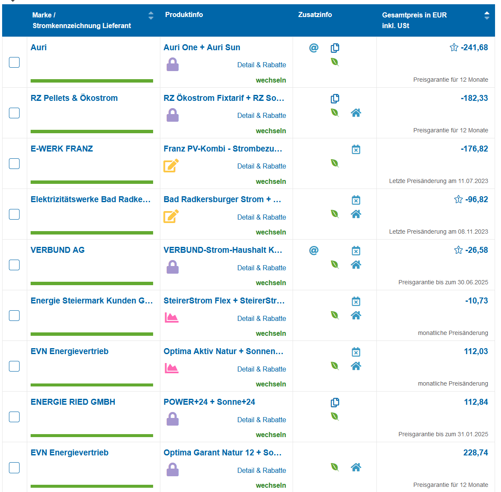The height and width of the screenshot is (492, 501).
Task: Click the lock icon in RZ Ökostrom Fixtarif row
Action: [x=173, y=115]
